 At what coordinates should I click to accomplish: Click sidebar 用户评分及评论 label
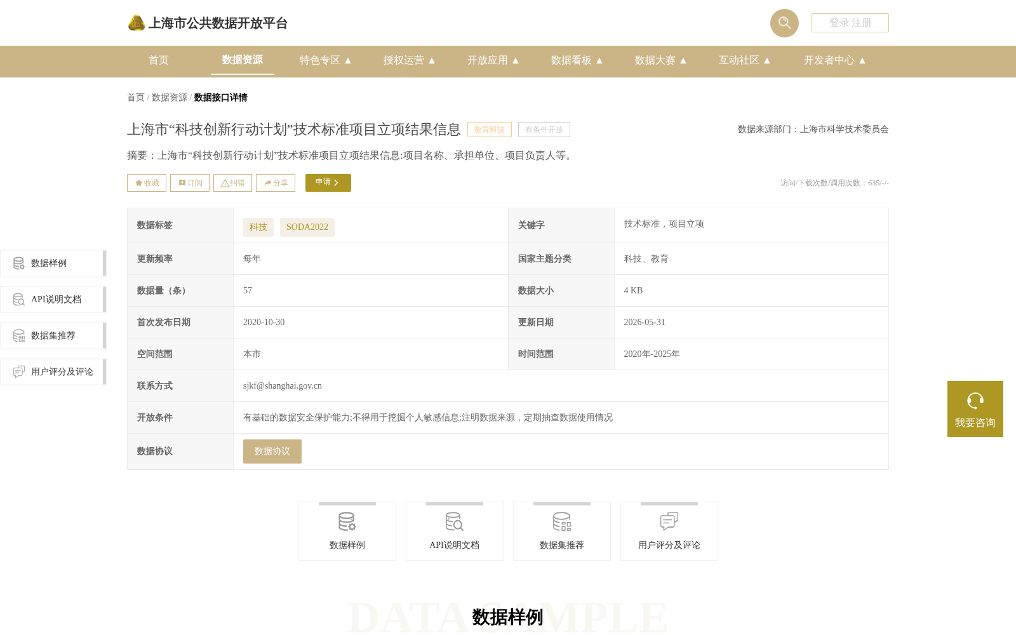tap(62, 371)
